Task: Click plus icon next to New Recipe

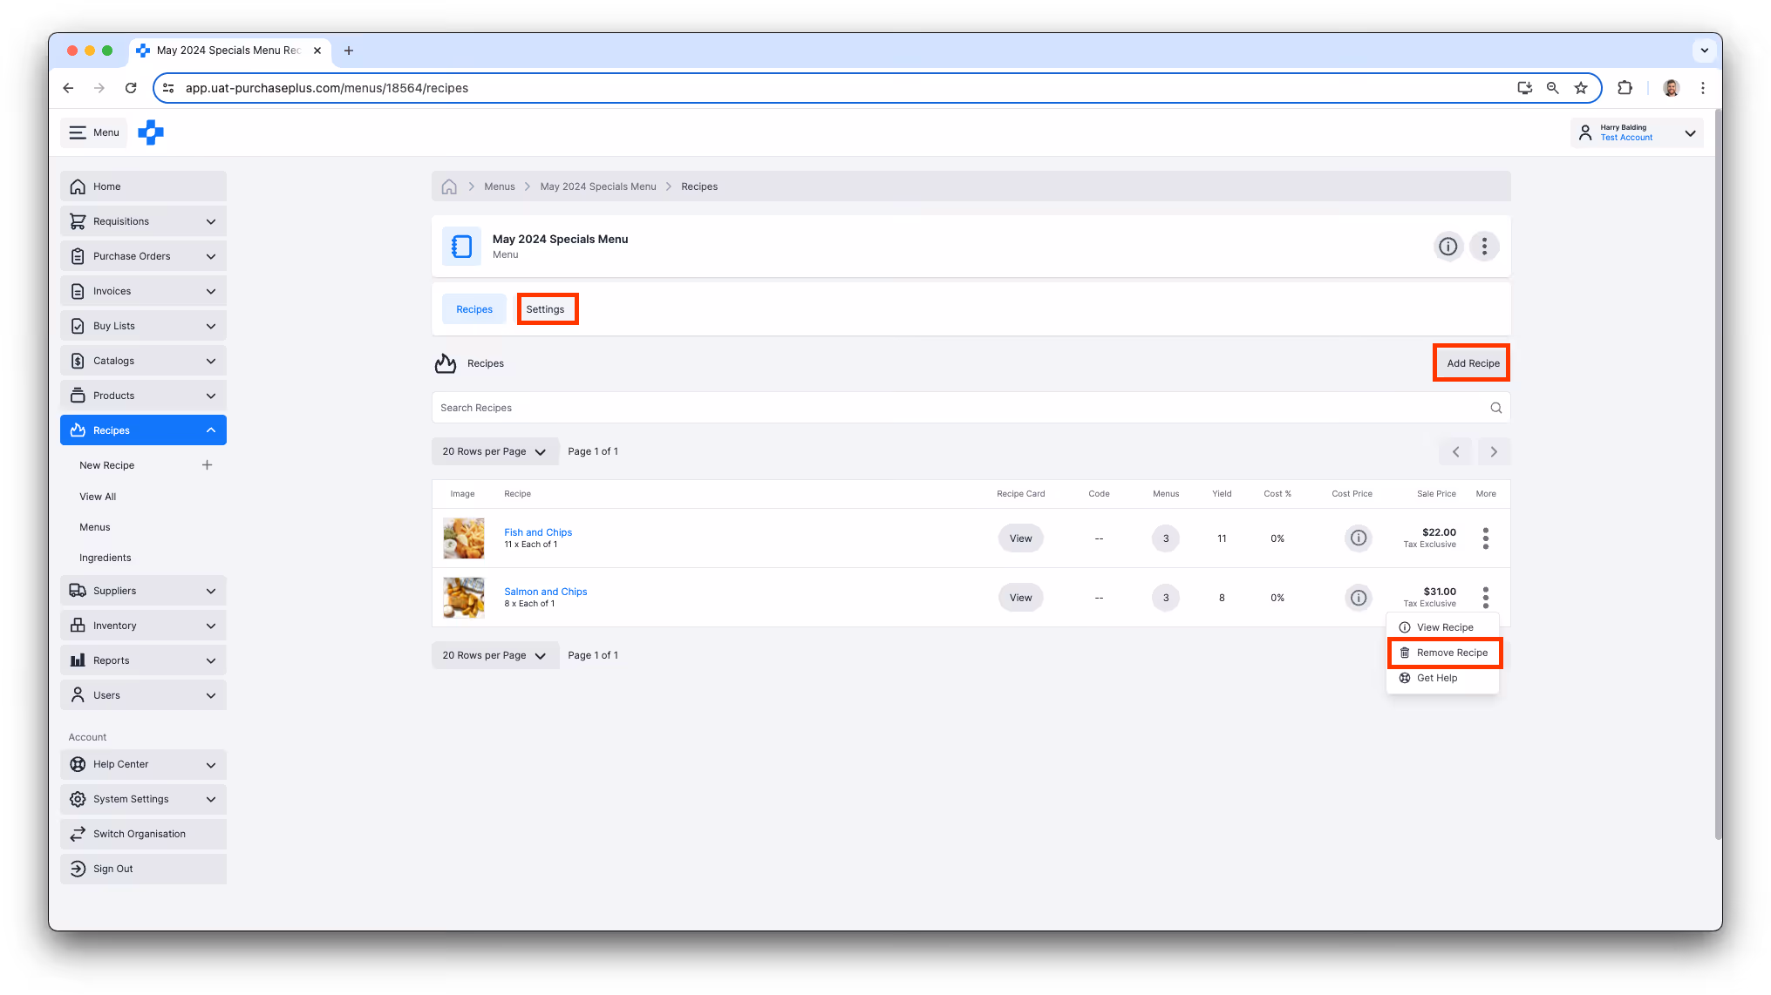Action: 207,465
